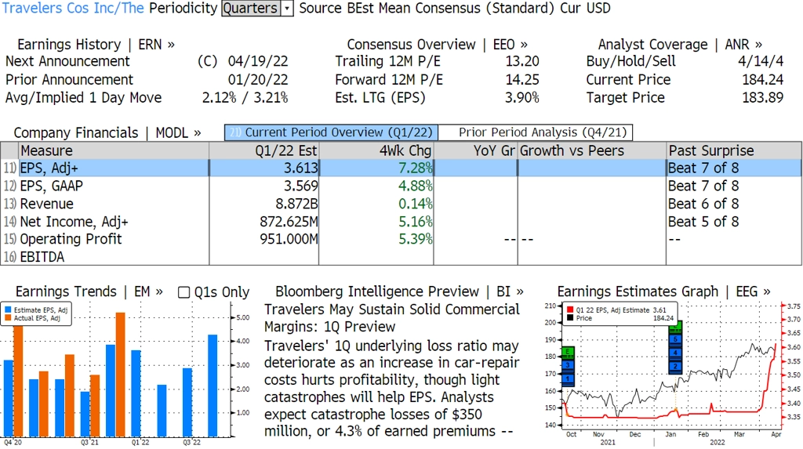Open Company Financials MODL link
The image size is (803, 449).
pos(107,133)
